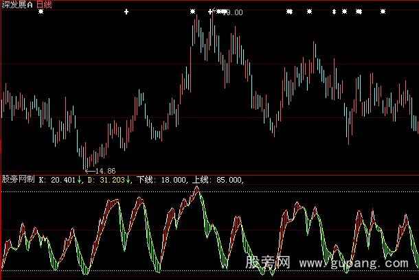
Task: Switch the 日线 period label
Action: pyautogui.click(x=43, y=4)
